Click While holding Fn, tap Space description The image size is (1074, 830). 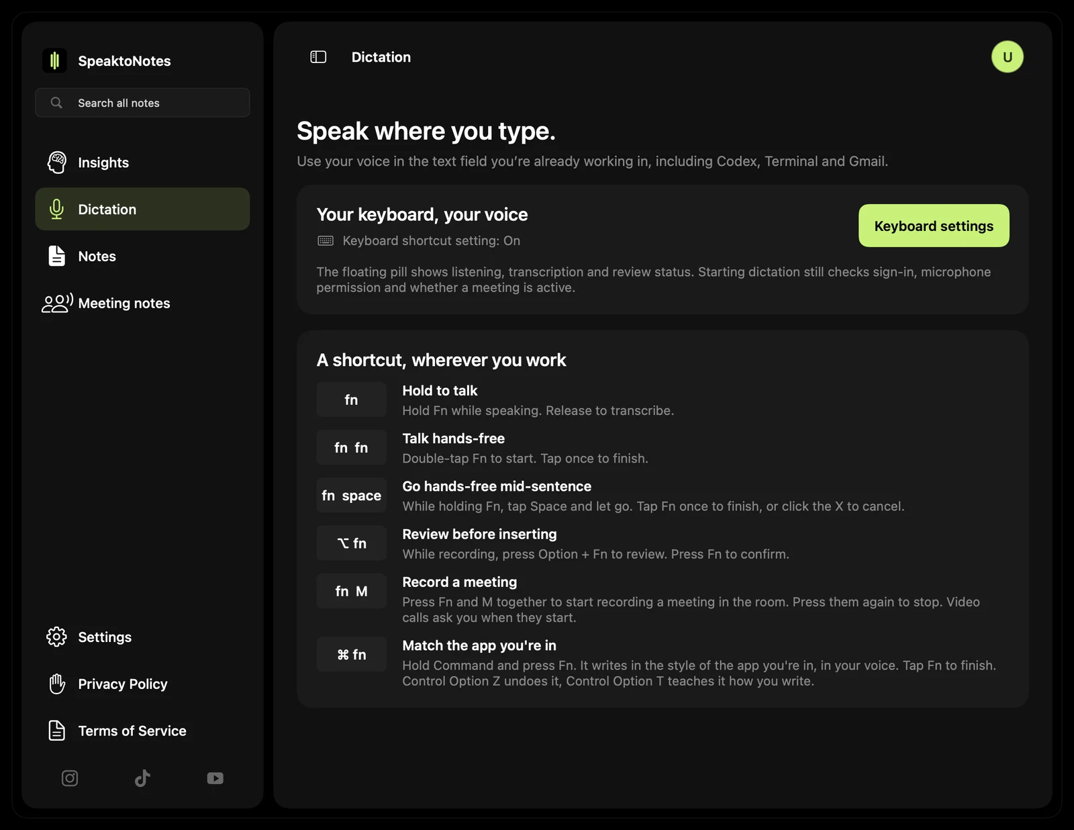[653, 506]
